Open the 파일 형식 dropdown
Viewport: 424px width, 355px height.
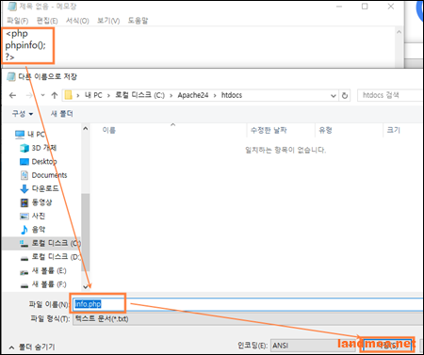248,319
